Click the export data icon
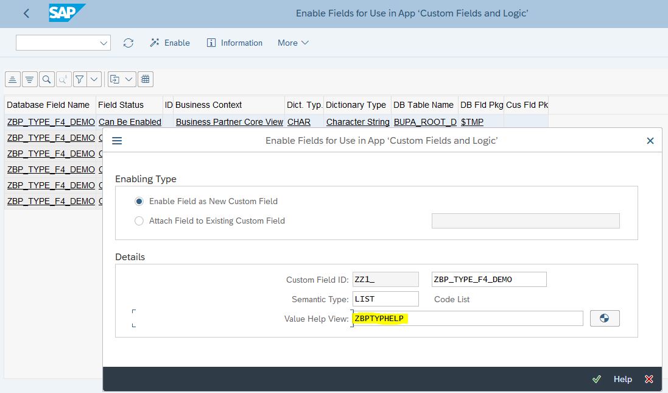668x393 pixels. (x=116, y=79)
